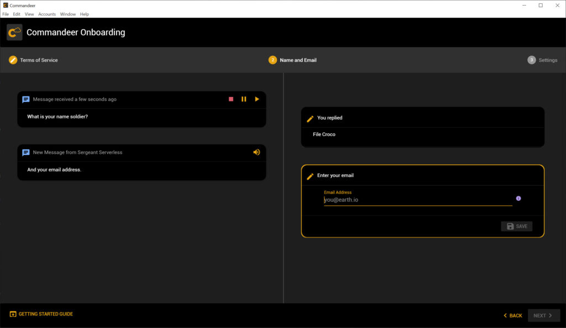Viewport: 566px width, 328px height.
Task: Click the Terms of Service step icon
Action: coord(13,60)
